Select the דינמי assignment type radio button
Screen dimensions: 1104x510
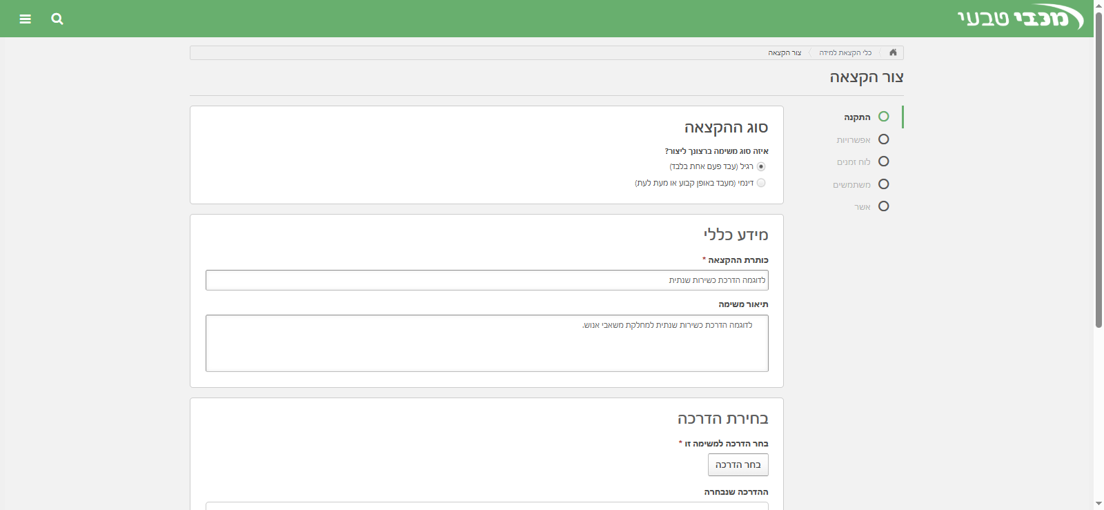click(761, 183)
